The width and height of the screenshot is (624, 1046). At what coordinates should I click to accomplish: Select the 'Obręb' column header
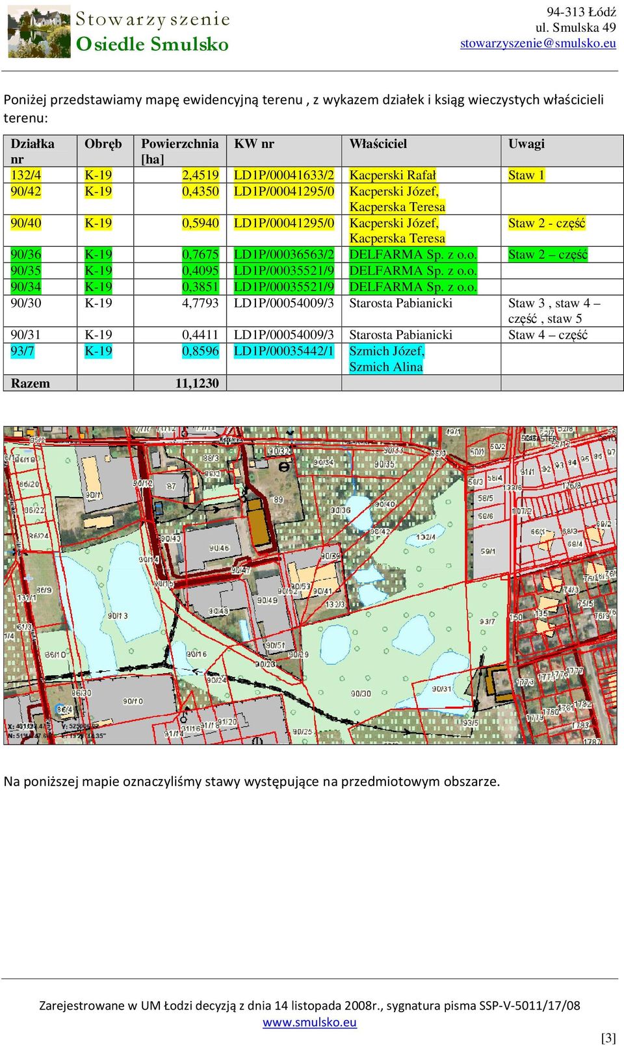103,144
